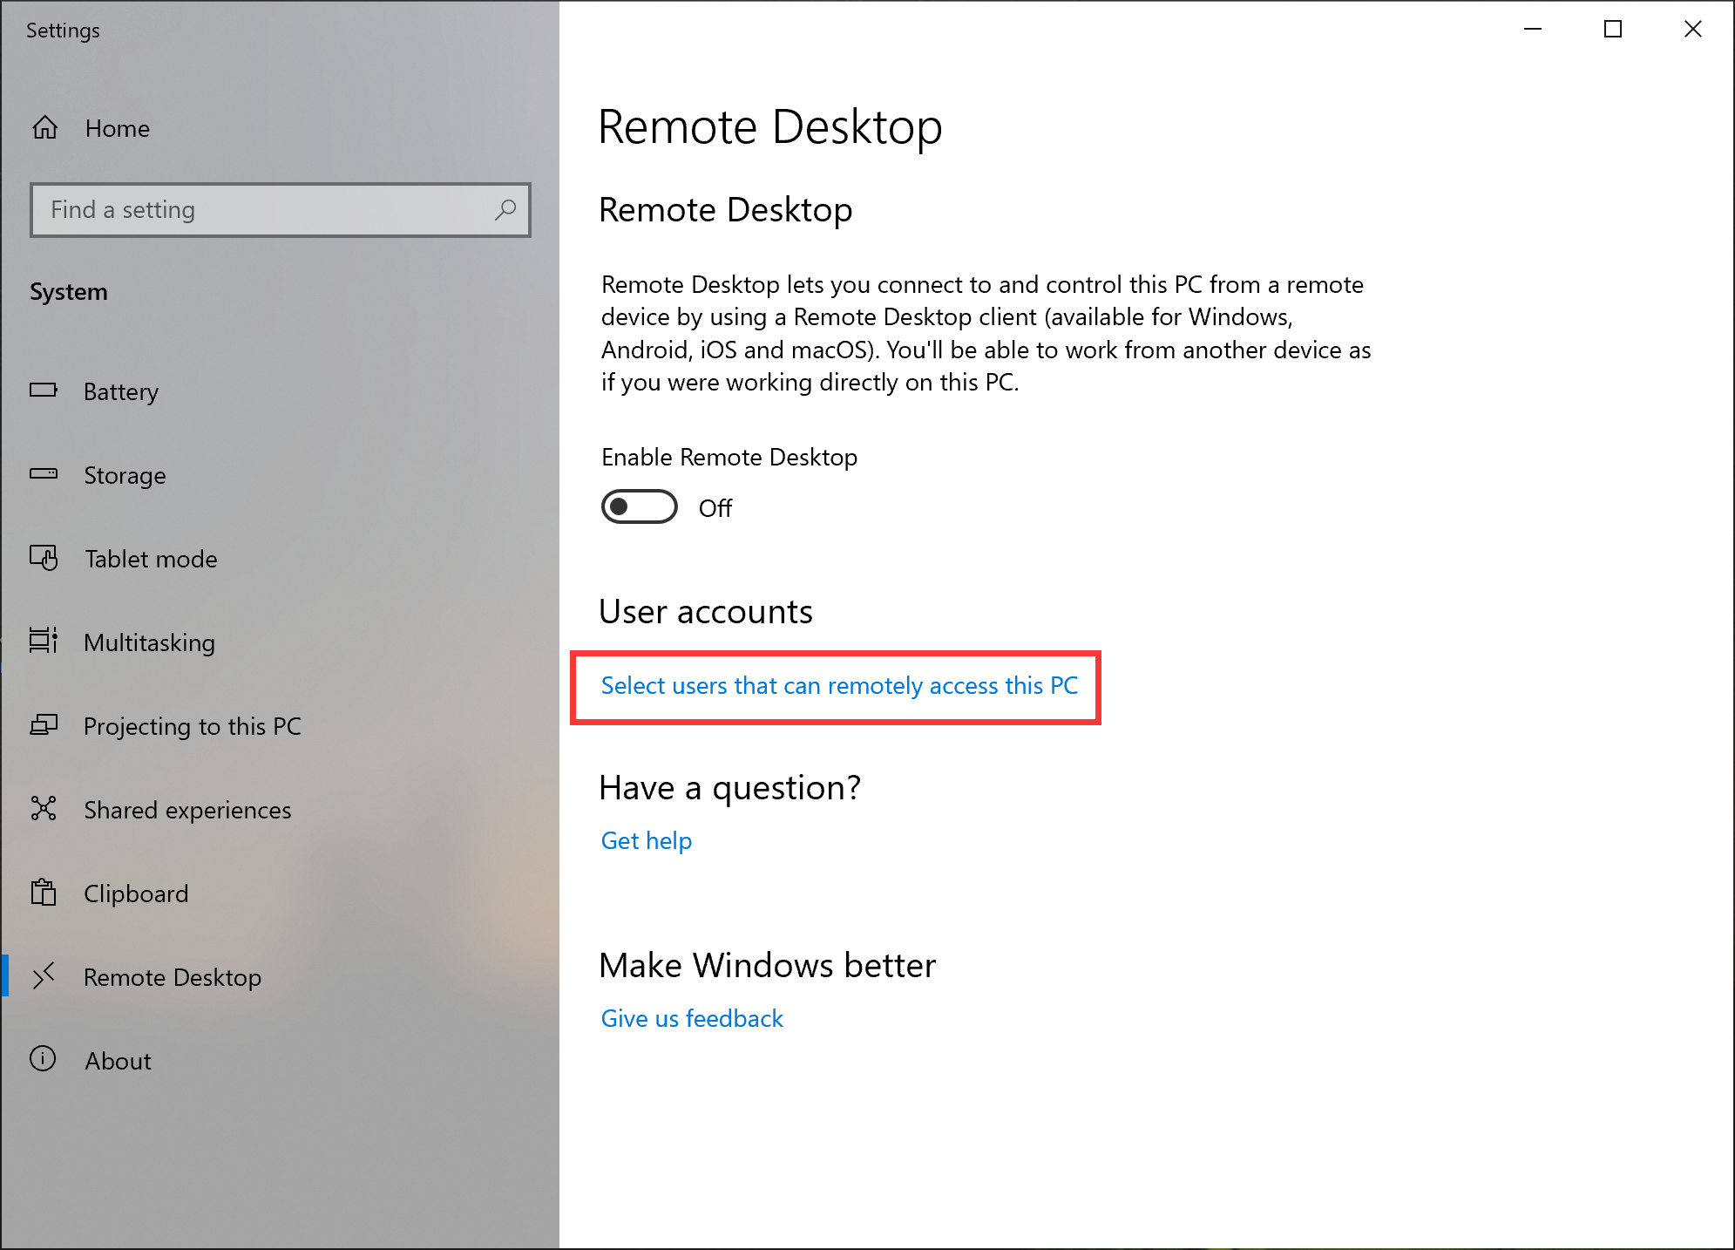Viewport: 1735px width, 1250px height.
Task: Open the Home settings page
Action: click(x=118, y=128)
